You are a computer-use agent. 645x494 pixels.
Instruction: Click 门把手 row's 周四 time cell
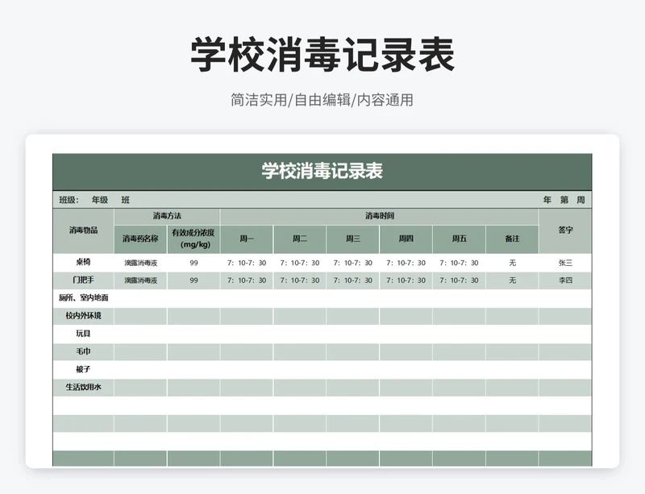406,280
